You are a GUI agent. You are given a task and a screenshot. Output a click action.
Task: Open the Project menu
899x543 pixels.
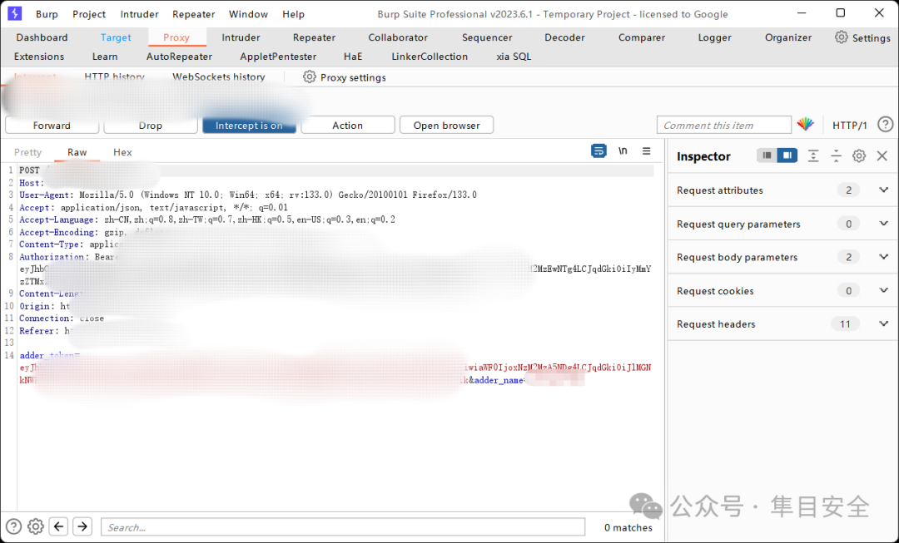(89, 14)
